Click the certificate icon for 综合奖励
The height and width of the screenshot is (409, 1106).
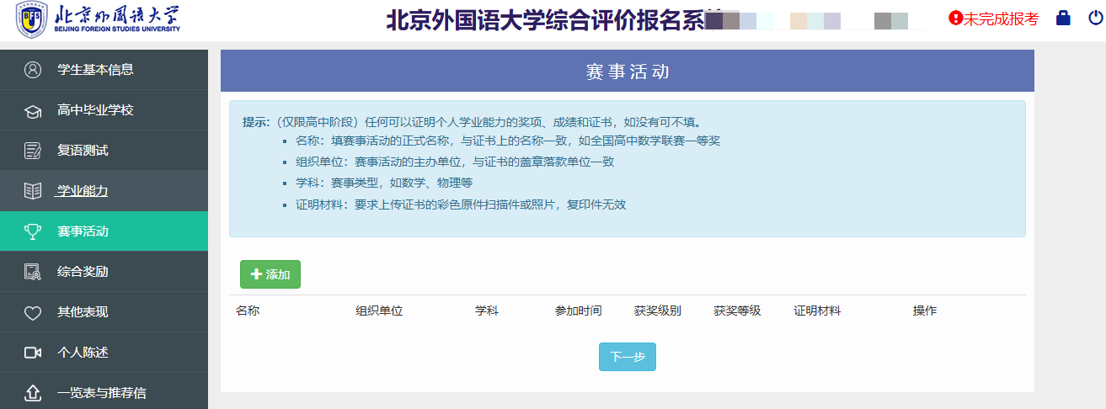coord(33,272)
